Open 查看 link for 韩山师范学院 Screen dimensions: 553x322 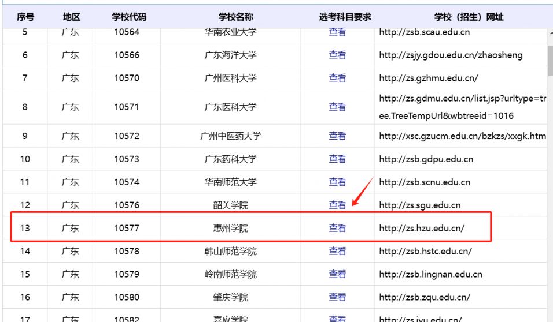[337, 251]
